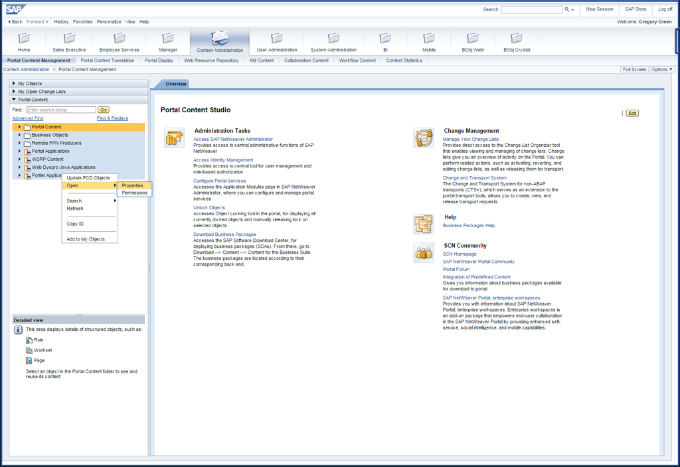Select Properties from the Open submenu
The width and height of the screenshot is (680, 467).
133,185
